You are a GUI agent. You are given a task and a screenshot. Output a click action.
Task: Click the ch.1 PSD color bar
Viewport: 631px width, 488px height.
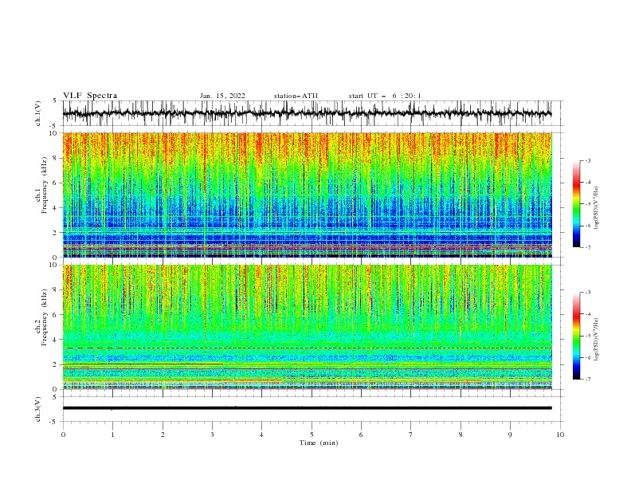coord(576,204)
